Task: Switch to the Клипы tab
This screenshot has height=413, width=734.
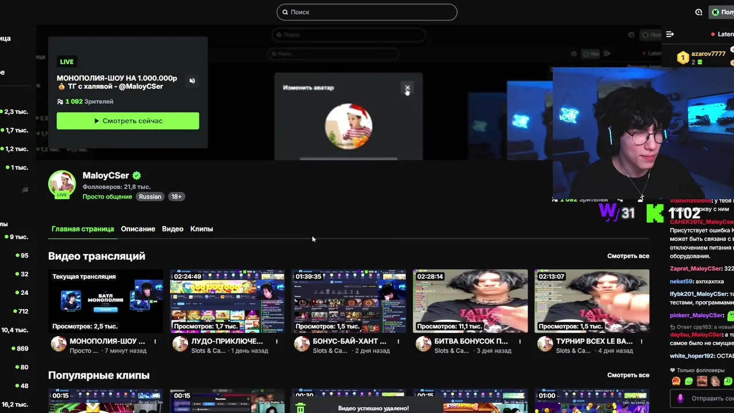Action: [x=201, y=229]
